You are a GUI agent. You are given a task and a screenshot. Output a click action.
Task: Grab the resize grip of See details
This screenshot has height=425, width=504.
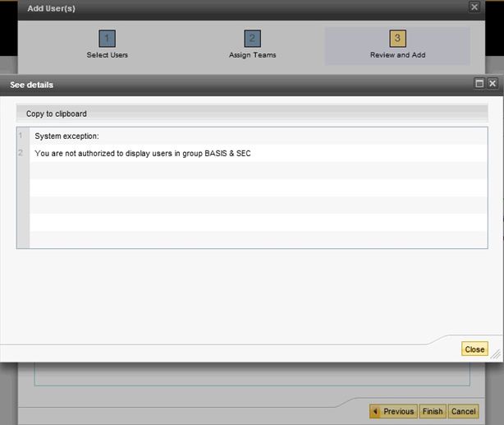coord(497,354)
